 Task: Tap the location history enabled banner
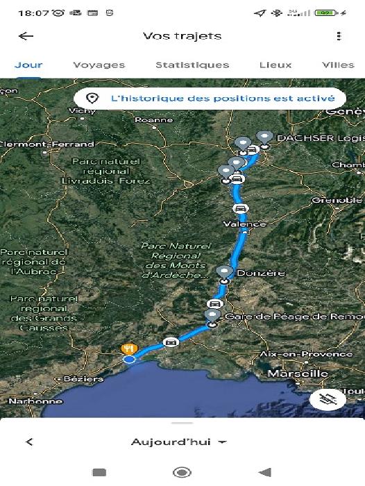pyautogui.click(x=210, y=99)
